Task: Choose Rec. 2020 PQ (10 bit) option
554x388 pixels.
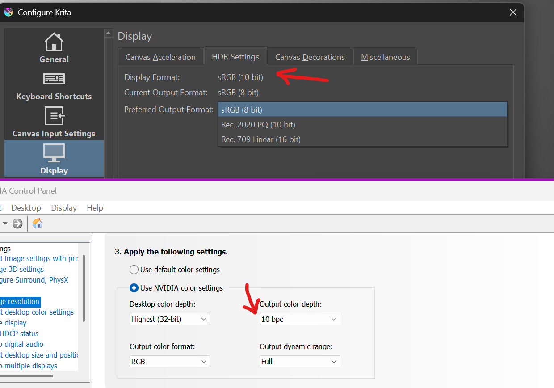Action: (258, 125)
